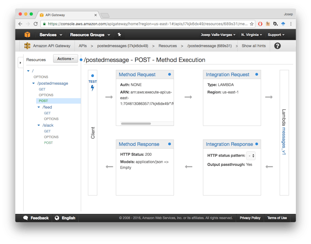Click /postedmessage (689s31) breadcrumb

coord(209,46)
